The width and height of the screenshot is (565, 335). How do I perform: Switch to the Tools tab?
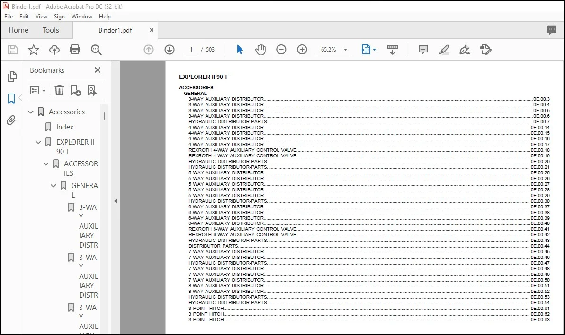51,30
